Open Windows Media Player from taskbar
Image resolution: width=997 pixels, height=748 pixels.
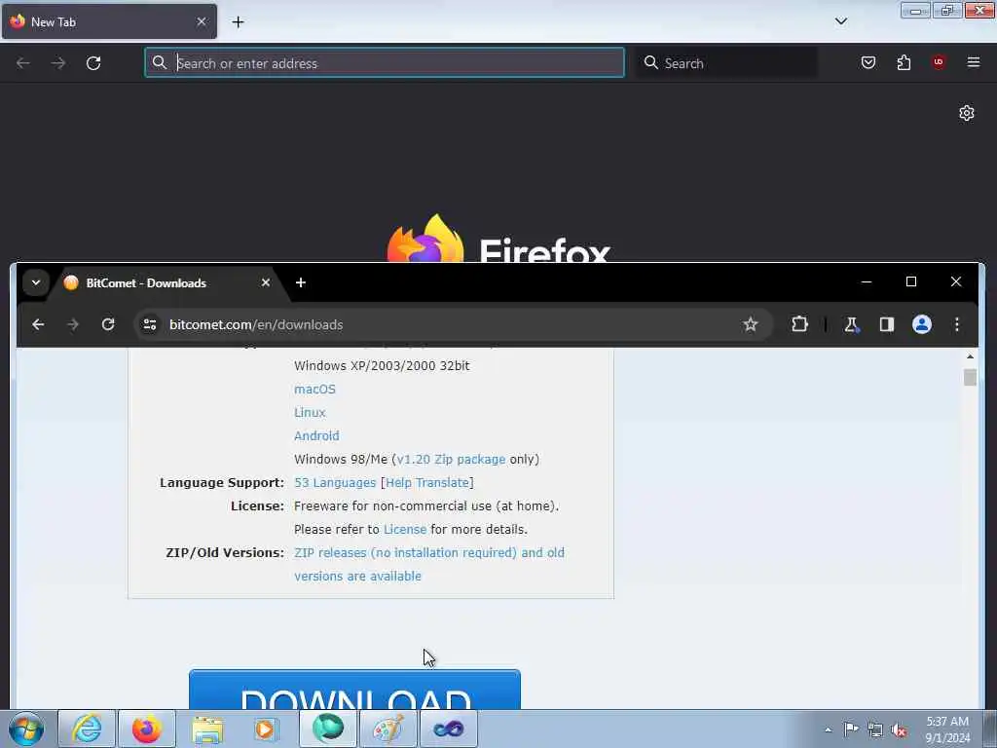266,729
